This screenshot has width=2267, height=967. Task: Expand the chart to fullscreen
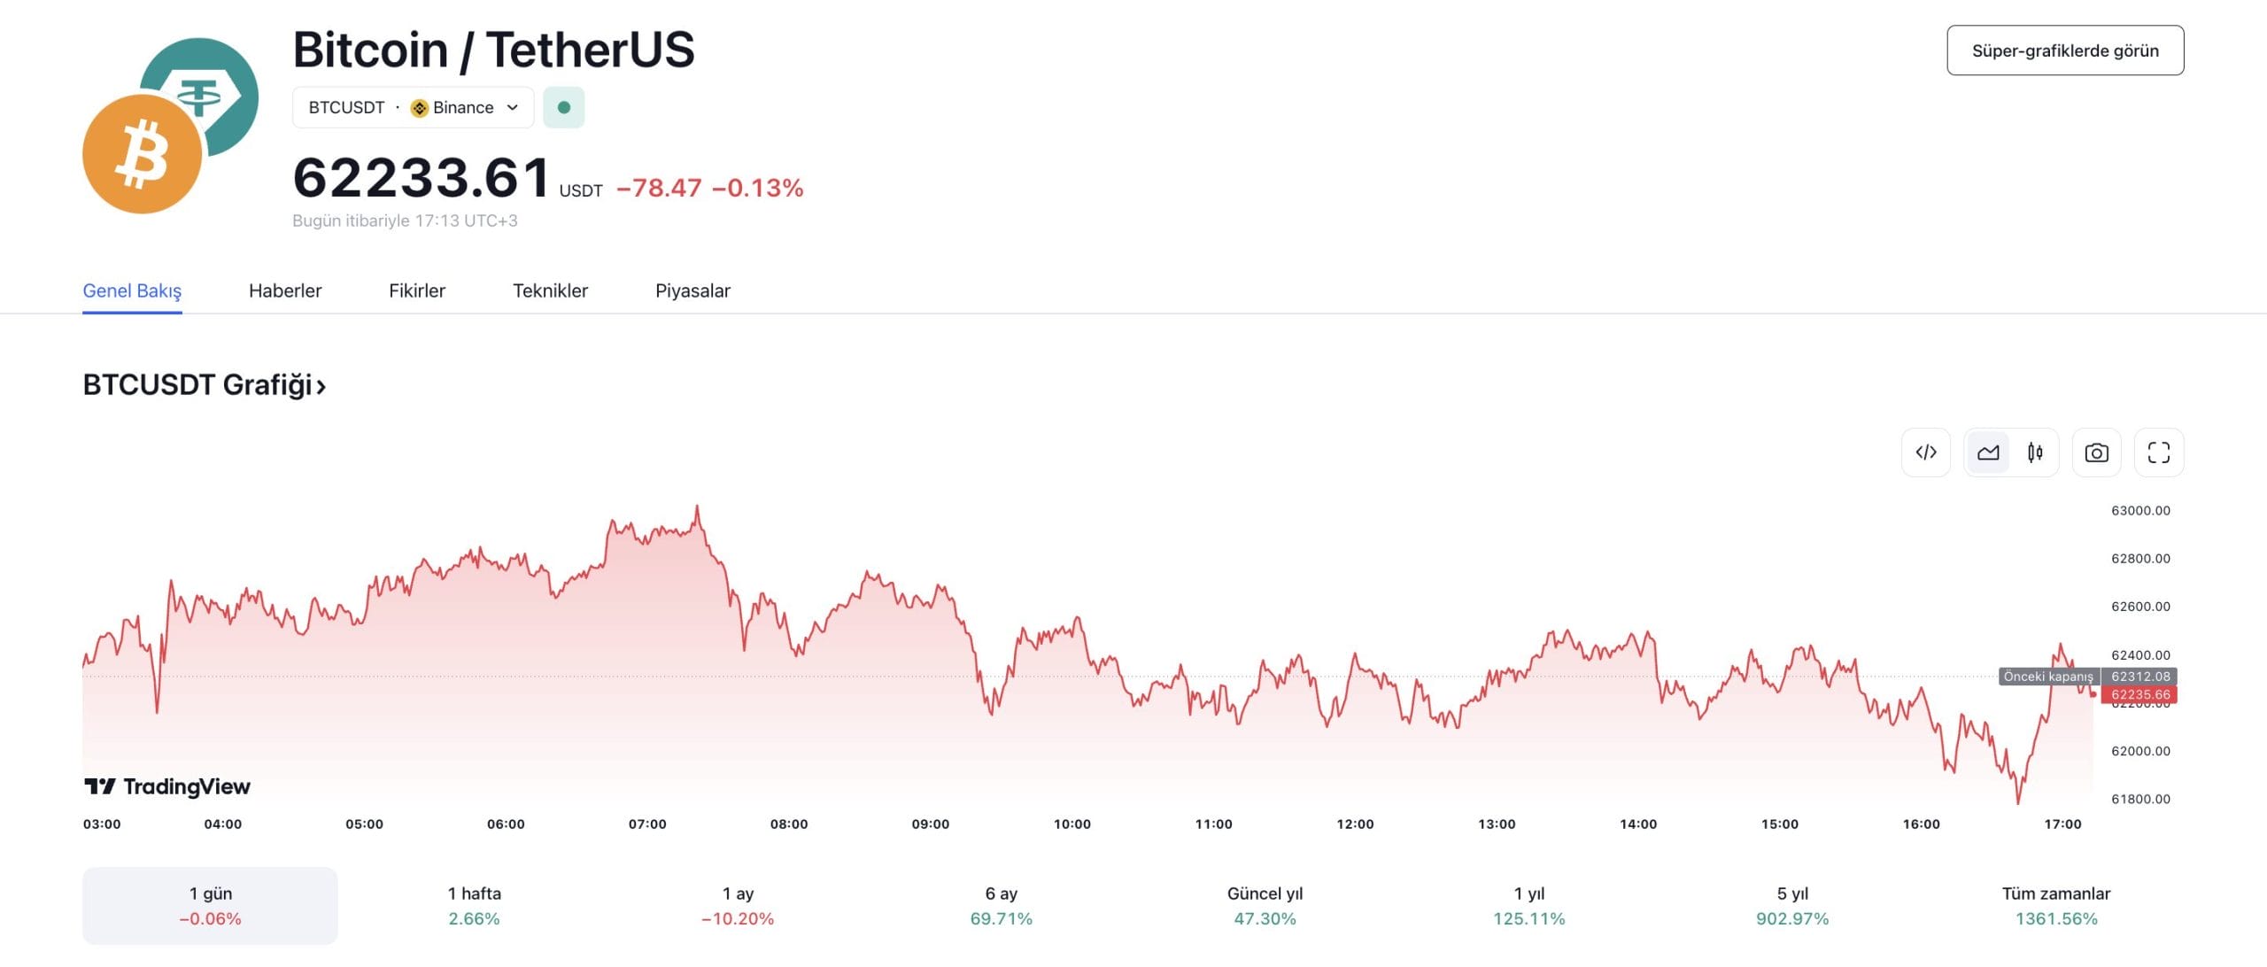2158,452
